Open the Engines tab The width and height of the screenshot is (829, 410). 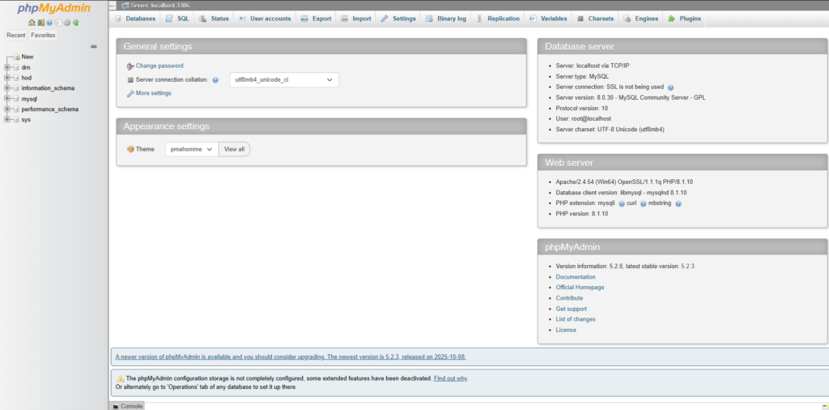641,19
